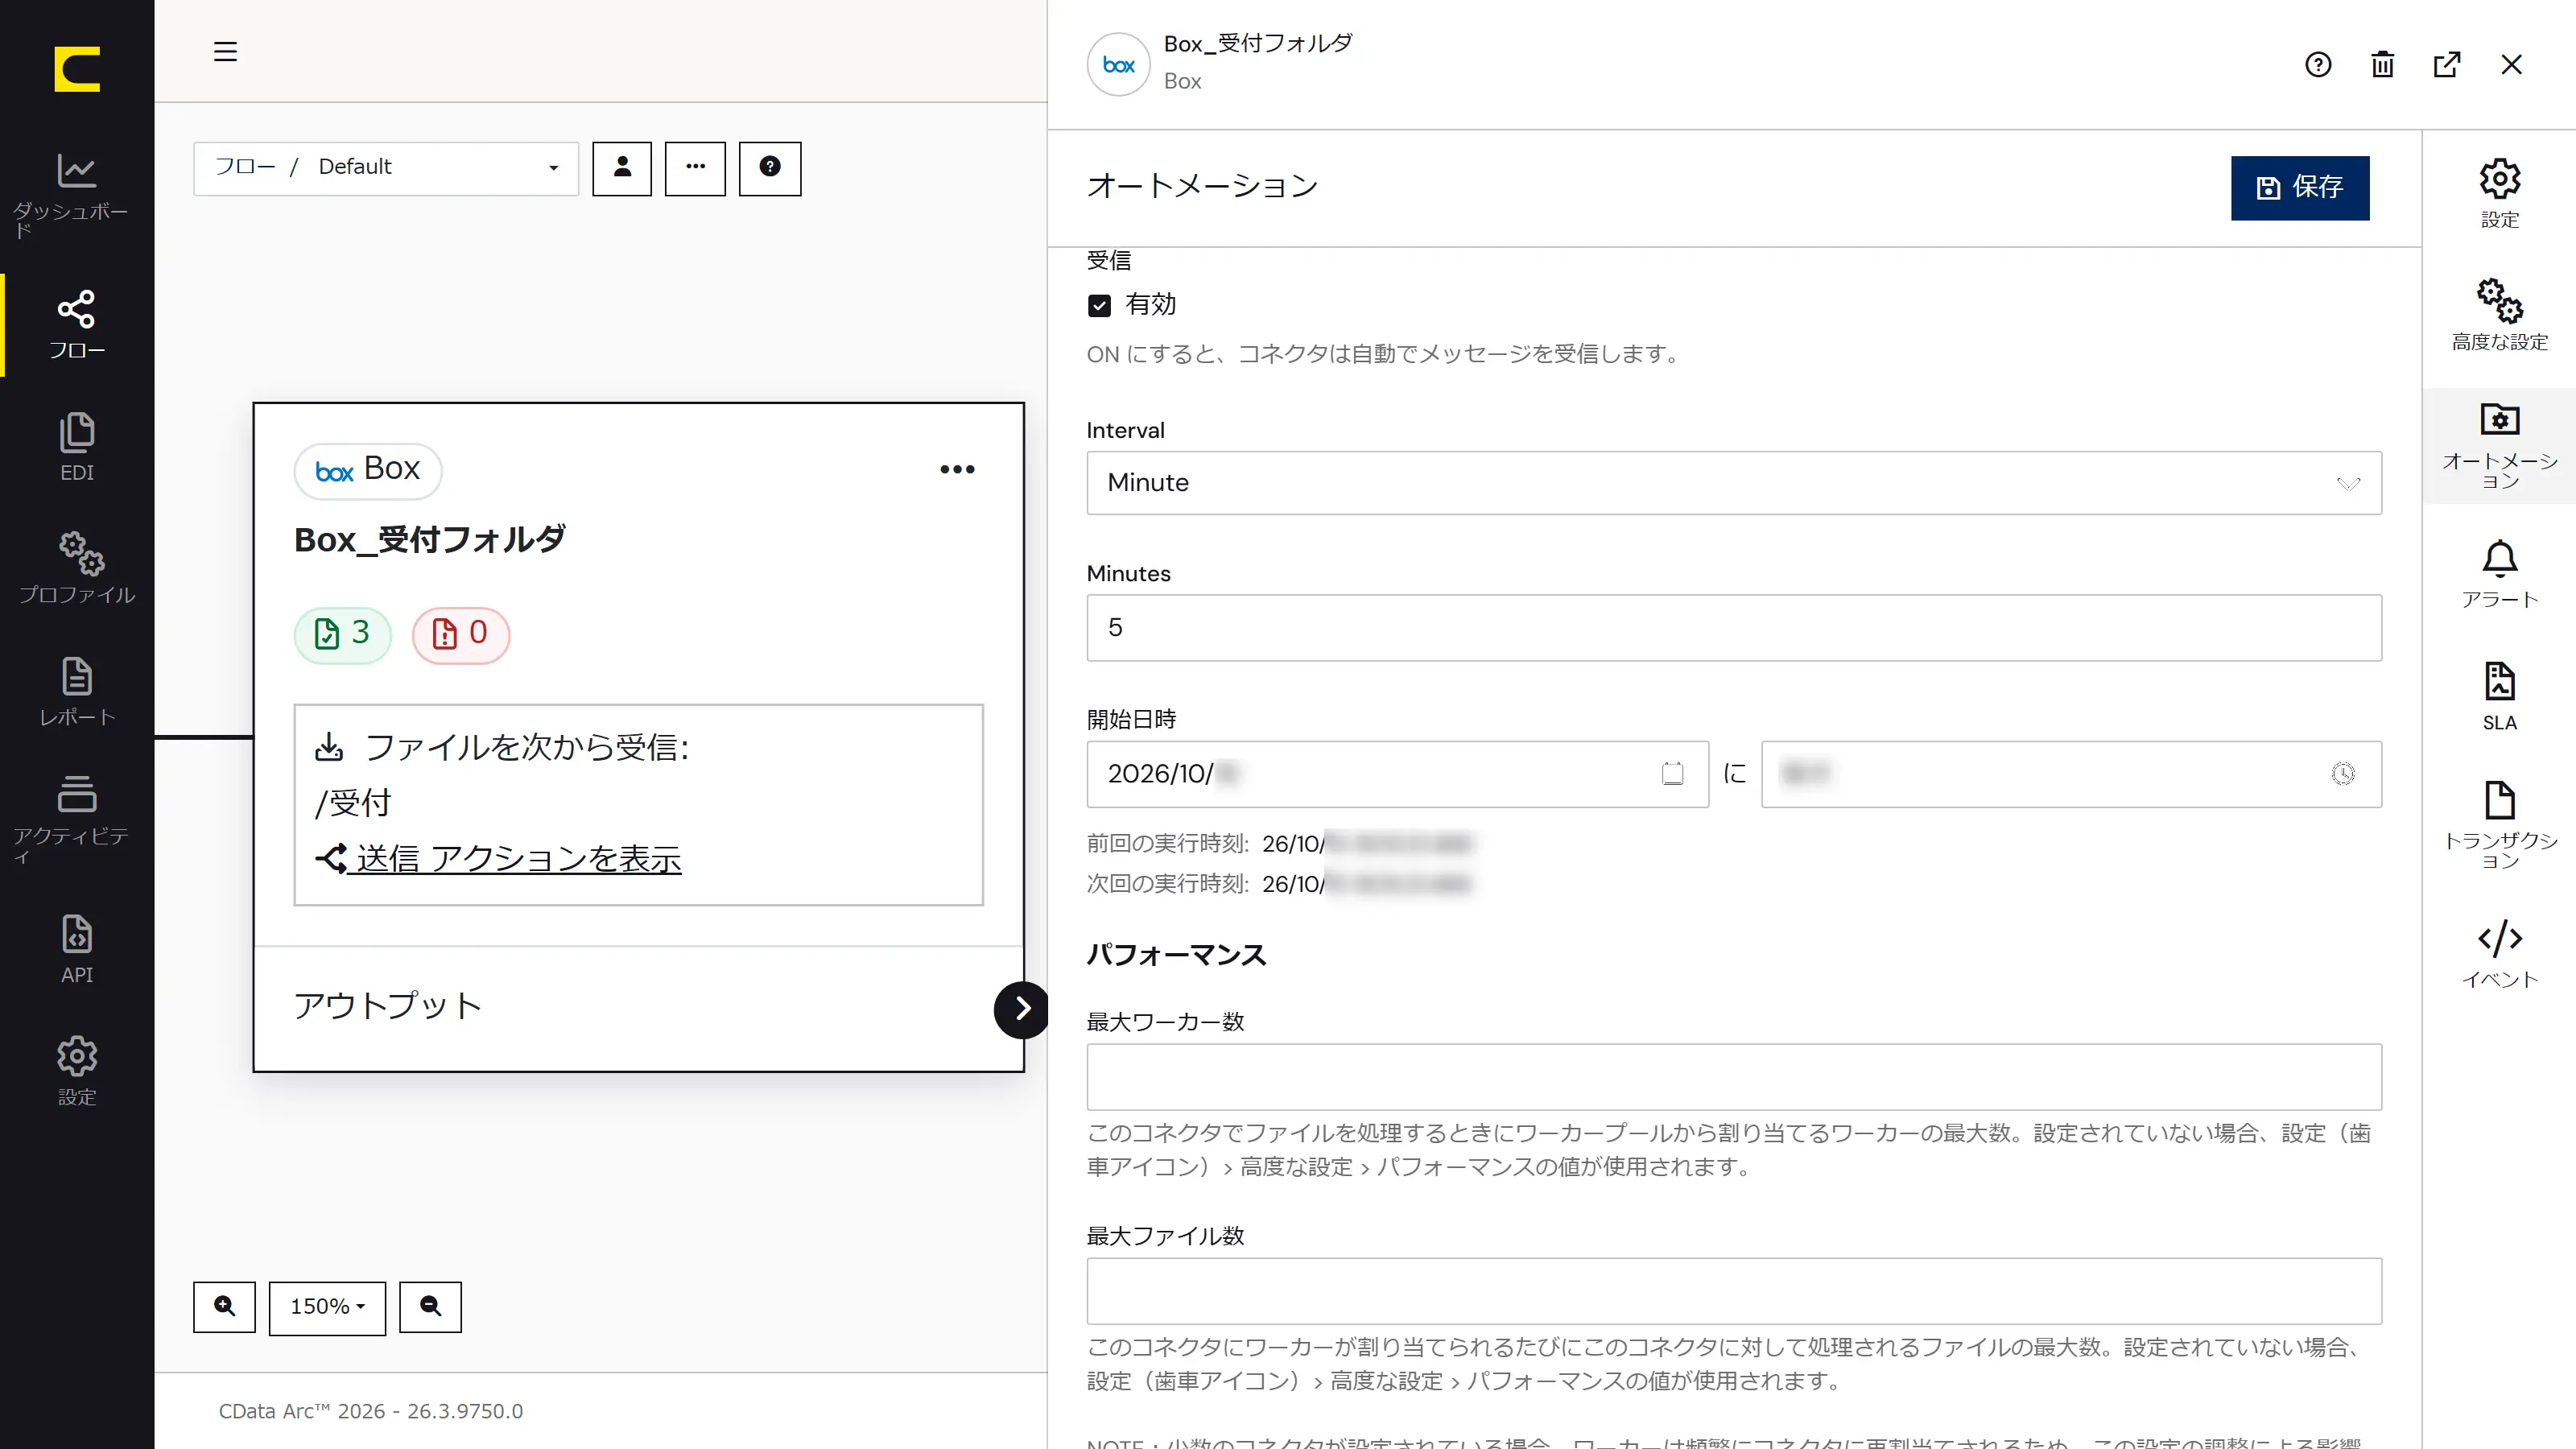Toggle the 有効 receive checkbox
Viewport: 2576px width, 1449px height.
[1099, 306]
